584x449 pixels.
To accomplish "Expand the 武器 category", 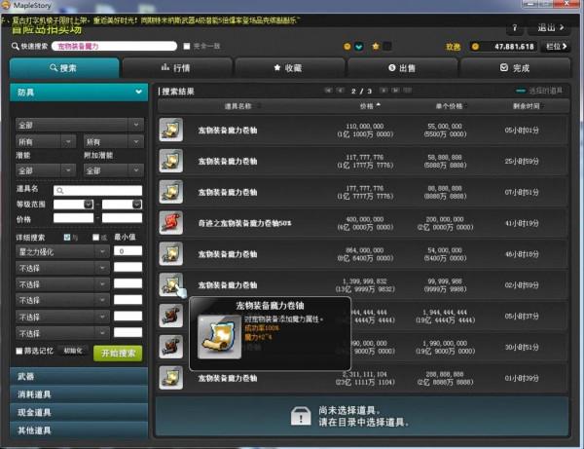I will [79, 376].
